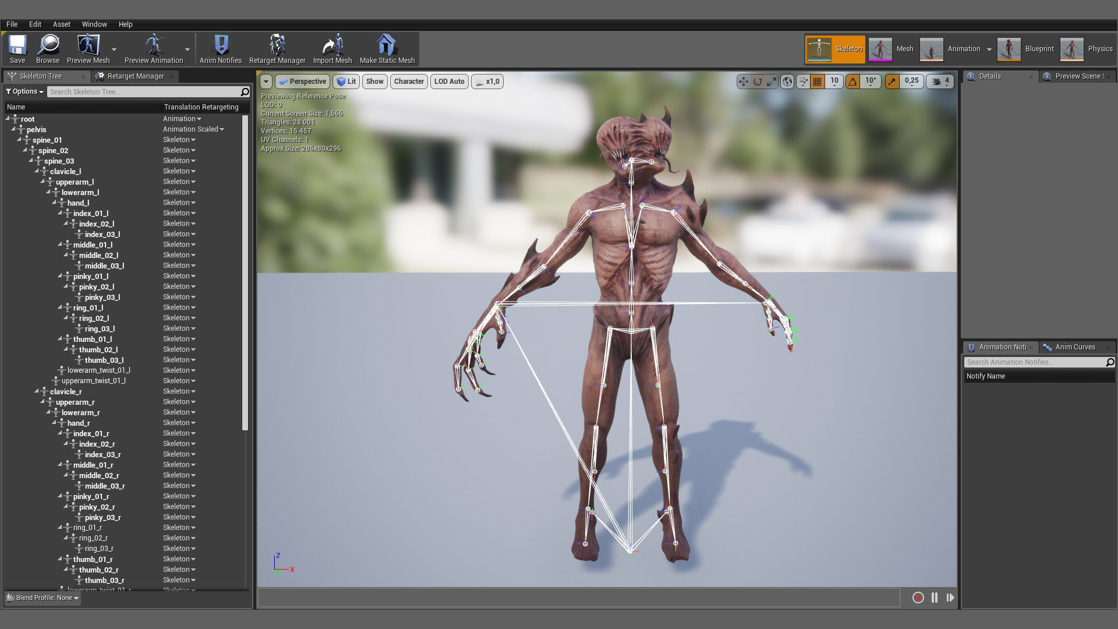The image size is (1118, 629).
Task: Open camera speed setting
Action: [940, 82]
